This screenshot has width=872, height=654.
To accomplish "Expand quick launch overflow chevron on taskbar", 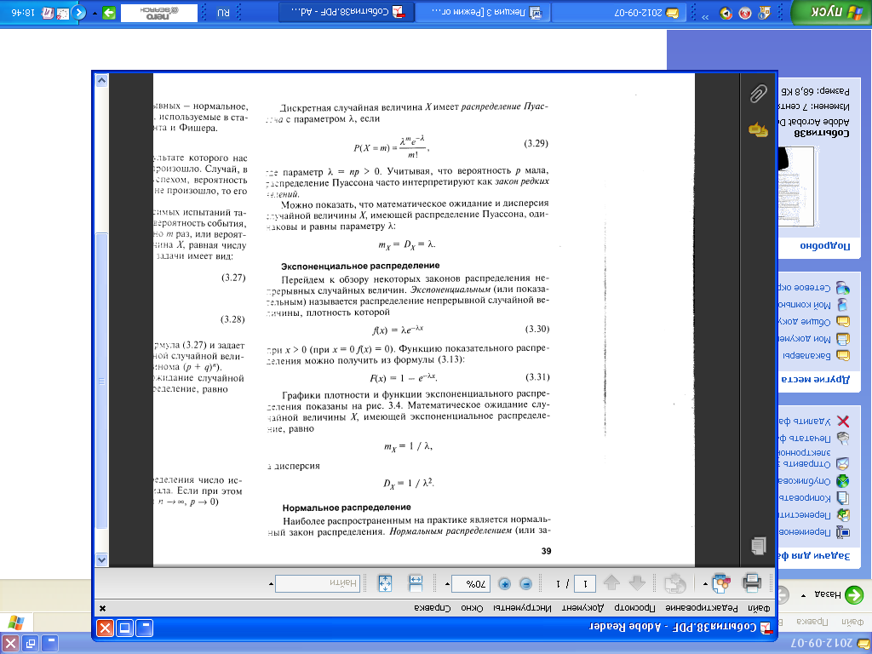I will (705, 17).
